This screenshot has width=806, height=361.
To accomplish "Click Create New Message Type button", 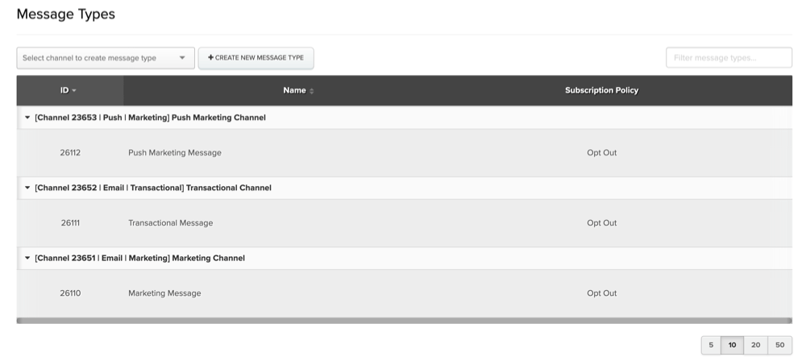I will 256,58.
